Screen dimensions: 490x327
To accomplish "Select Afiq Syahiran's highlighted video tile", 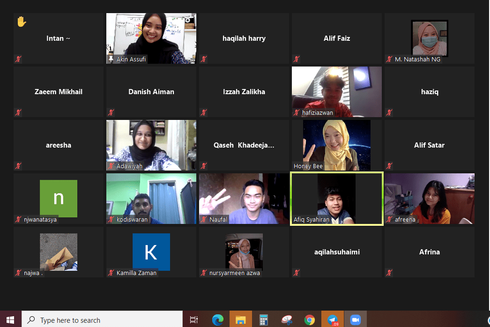I will tap(336, 198).
